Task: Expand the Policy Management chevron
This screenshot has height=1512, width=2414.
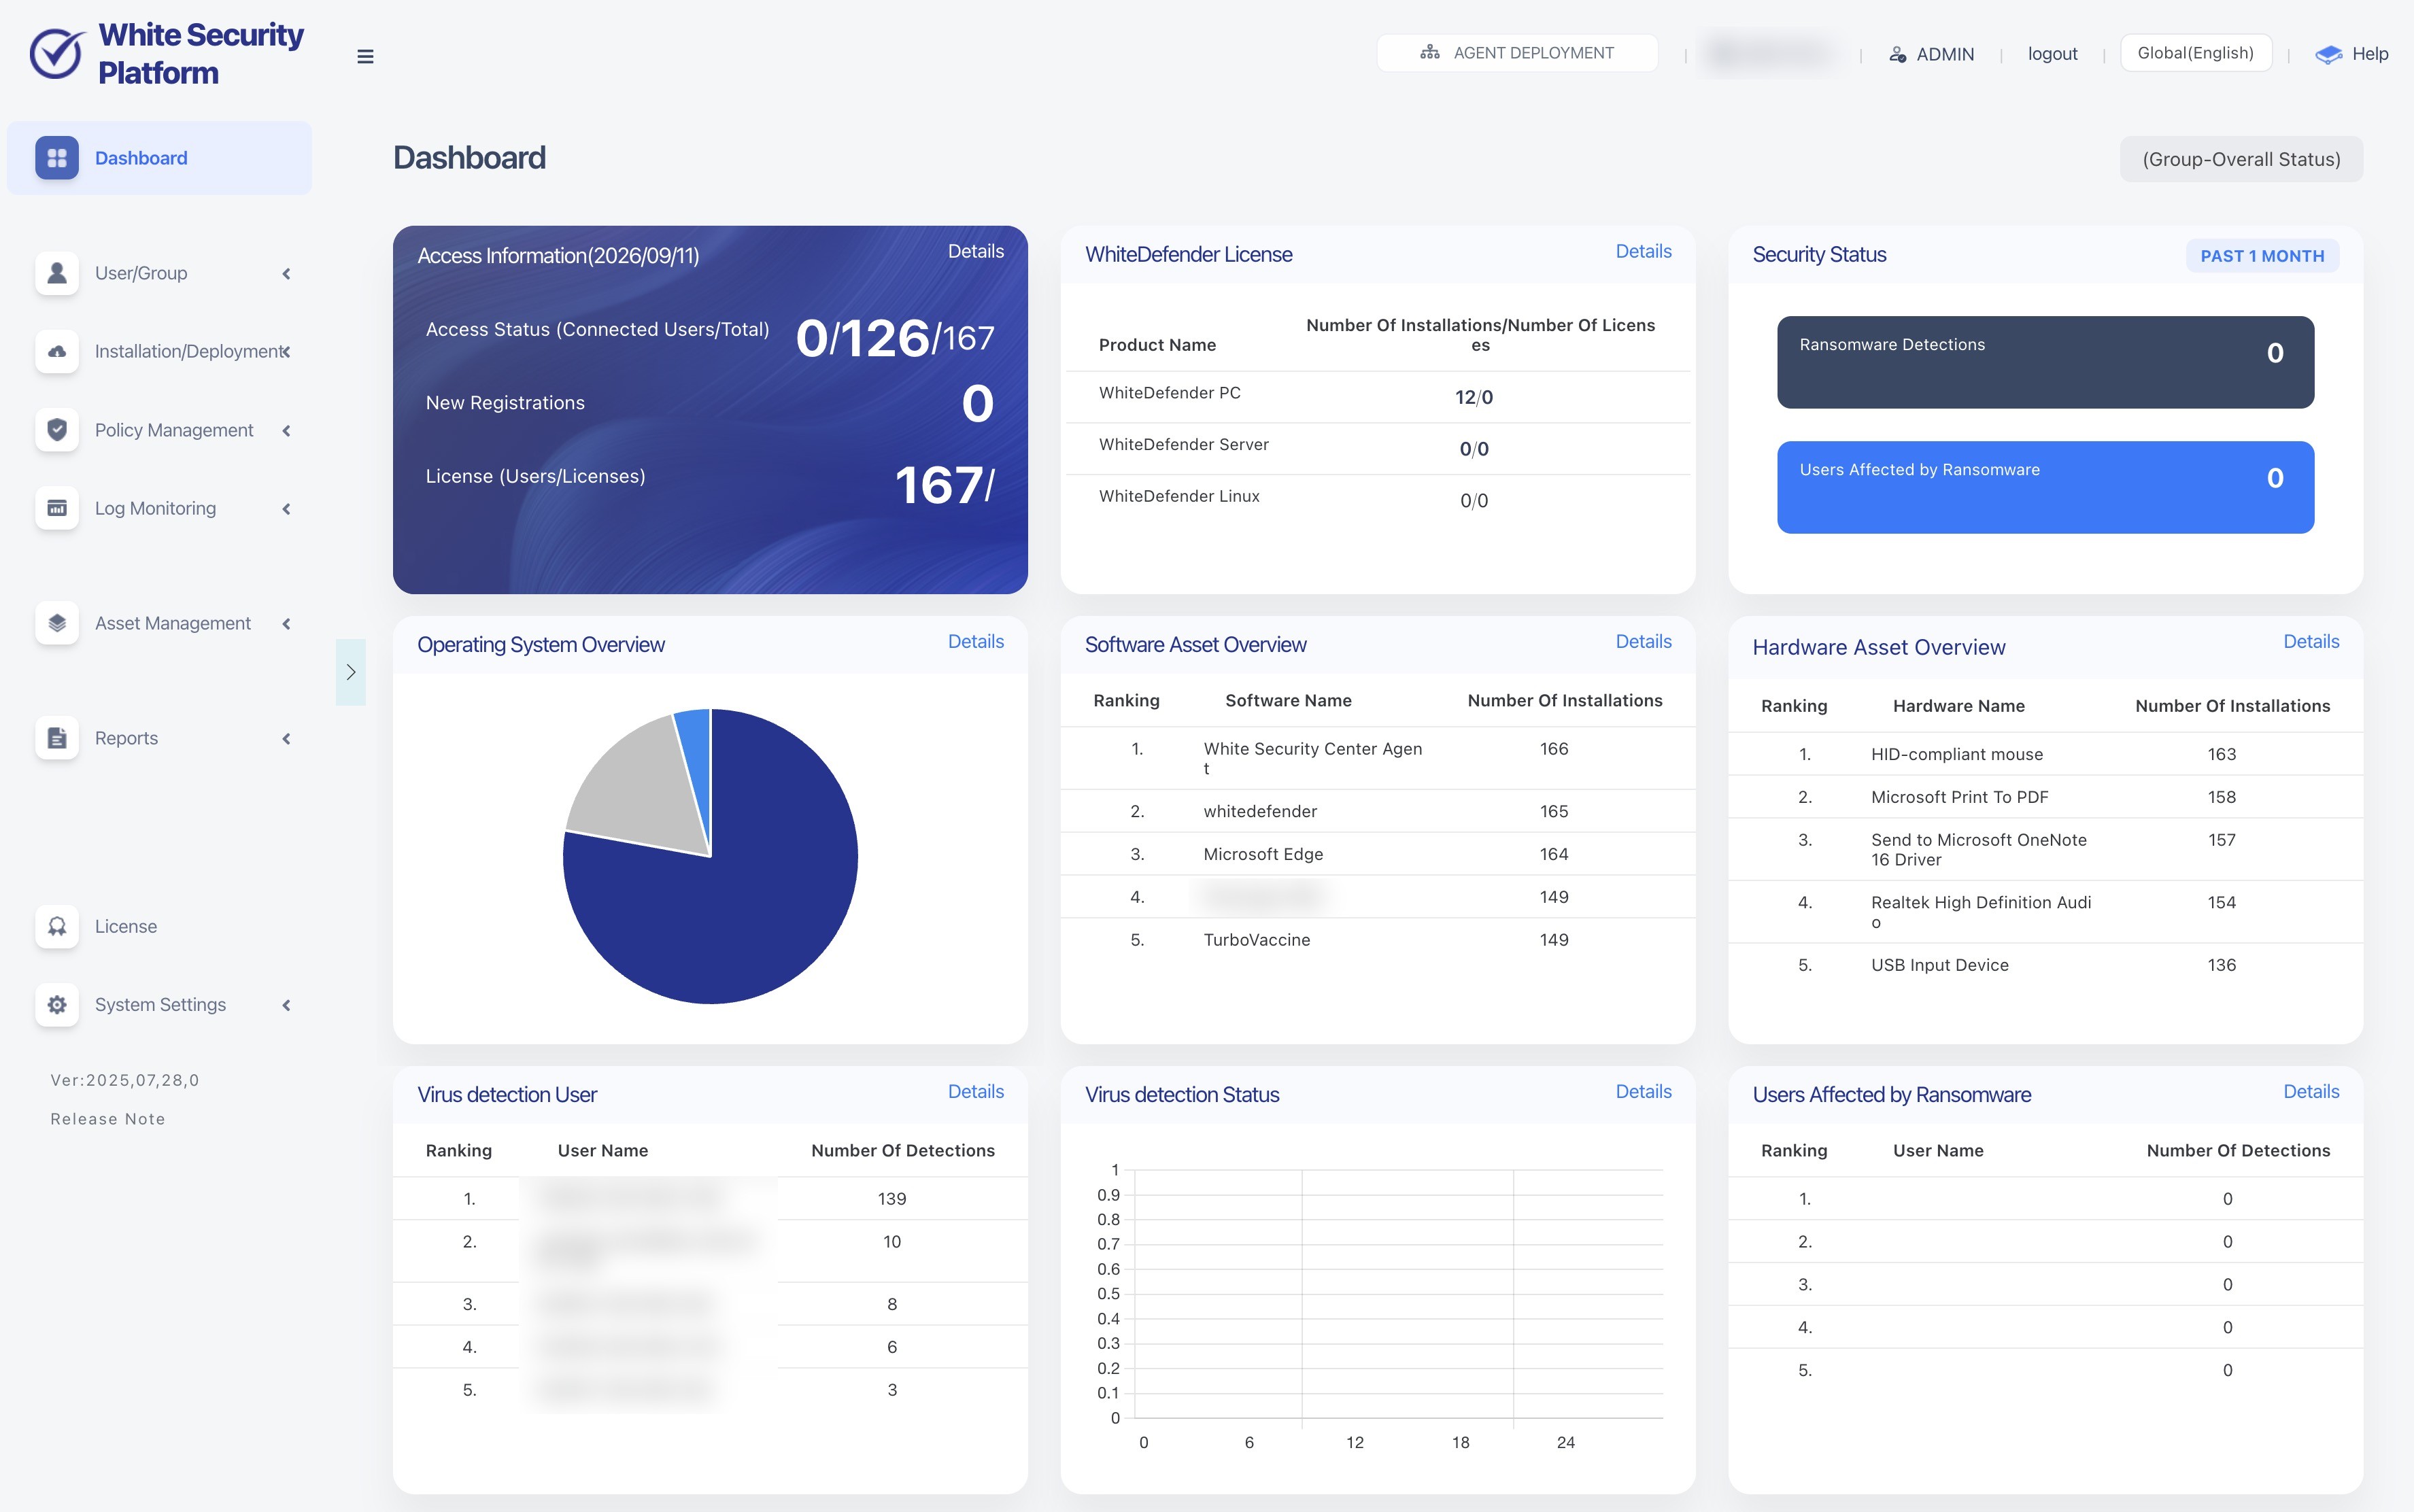Action: click(x=287, y=430)
